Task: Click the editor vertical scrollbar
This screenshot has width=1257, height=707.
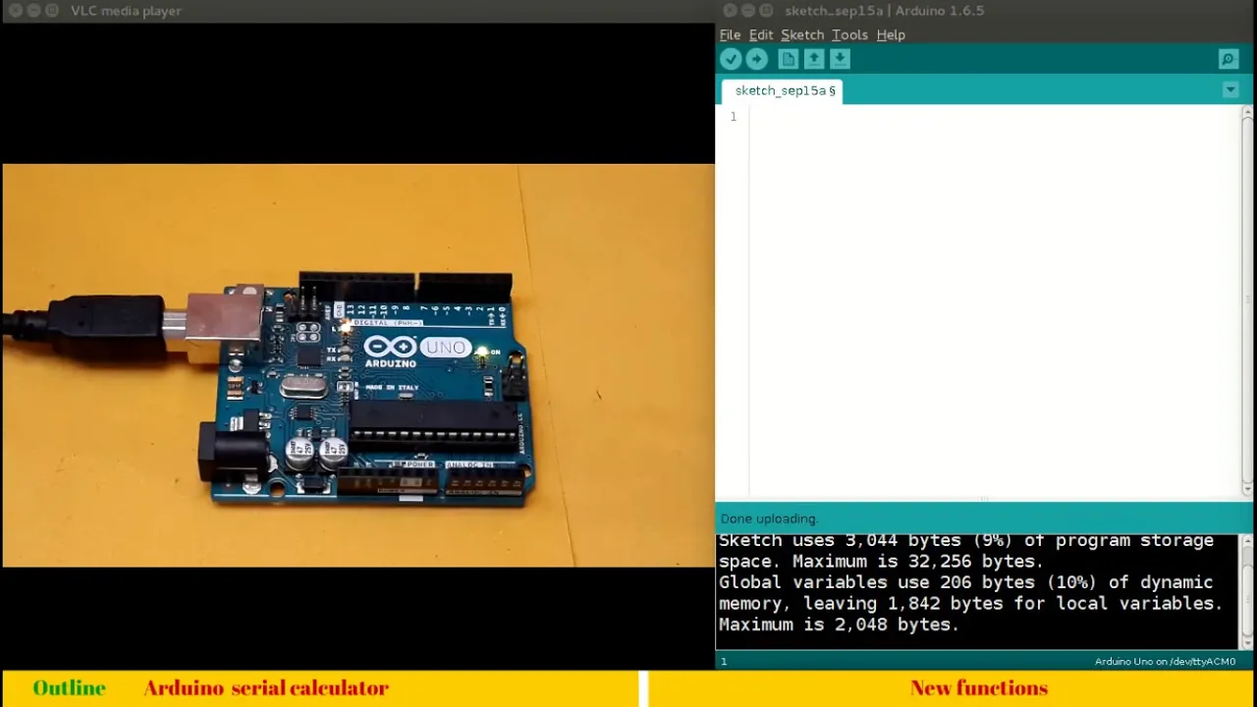Action: click(x=1247, y=299)
